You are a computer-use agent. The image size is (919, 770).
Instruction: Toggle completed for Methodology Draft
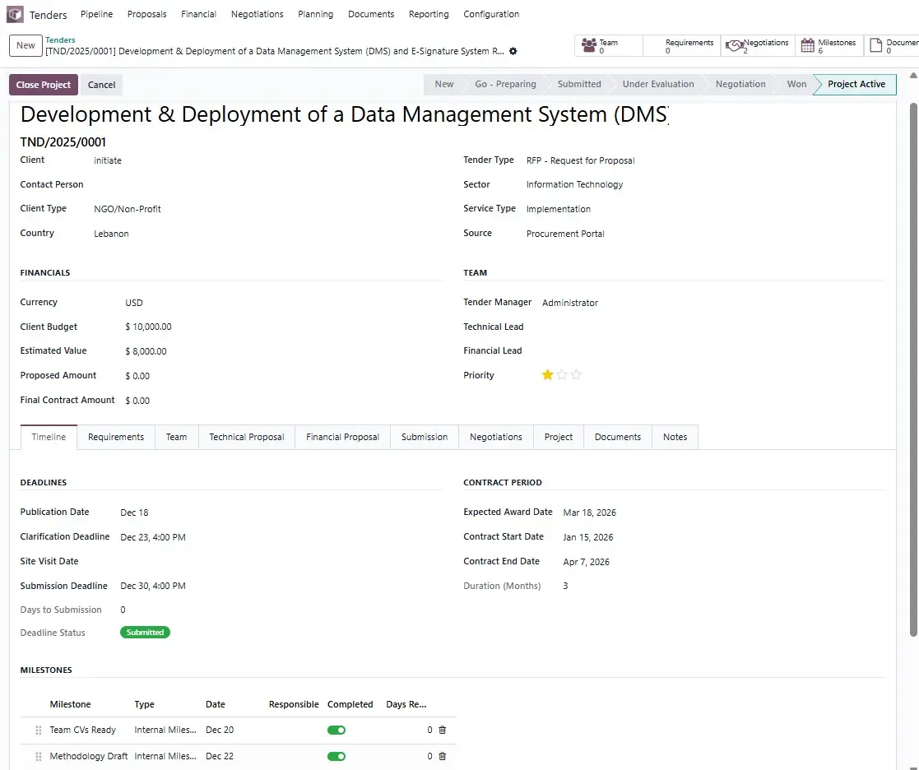click(337, 756)
